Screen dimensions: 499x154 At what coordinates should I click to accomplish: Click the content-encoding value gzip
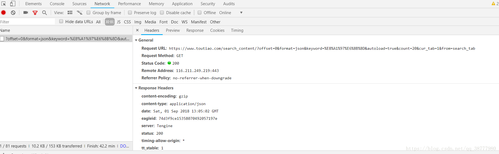click(x=183, y=96)
